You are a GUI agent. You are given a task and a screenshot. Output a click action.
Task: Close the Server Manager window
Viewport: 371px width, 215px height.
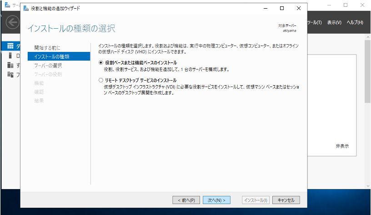362,5
